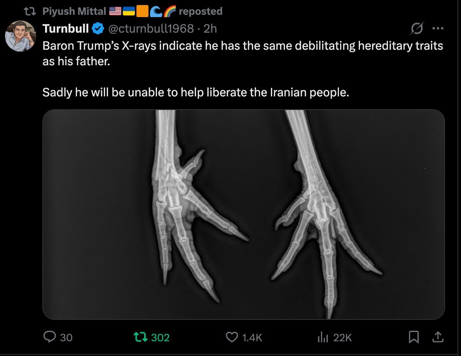Click the Turnbull display name
Screen dimensions: 461x356
click(x=66, y=28)
